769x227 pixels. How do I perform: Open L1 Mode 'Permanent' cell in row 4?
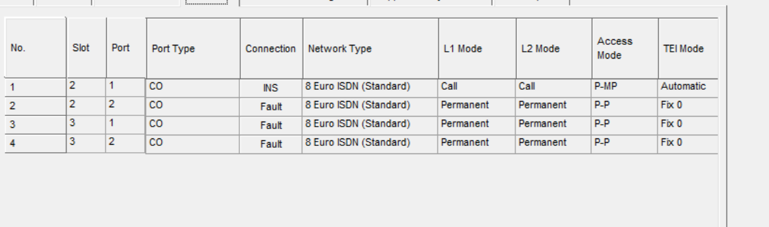(x=477, y=143)
